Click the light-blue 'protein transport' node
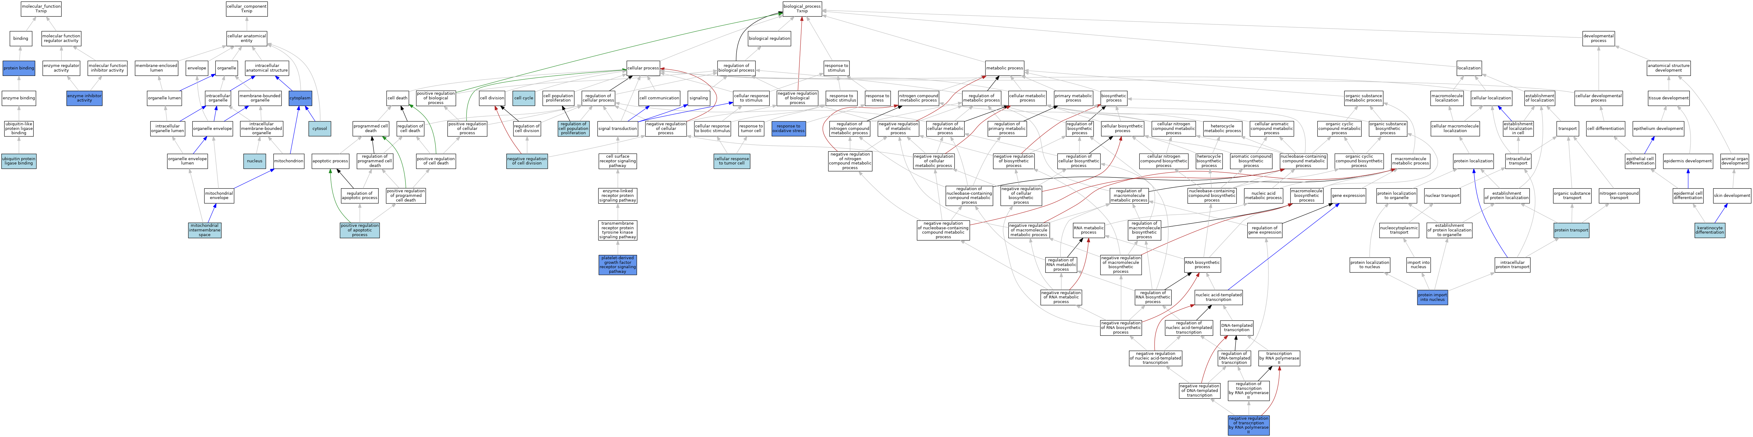1753x437 pixels. [1571, 231]
